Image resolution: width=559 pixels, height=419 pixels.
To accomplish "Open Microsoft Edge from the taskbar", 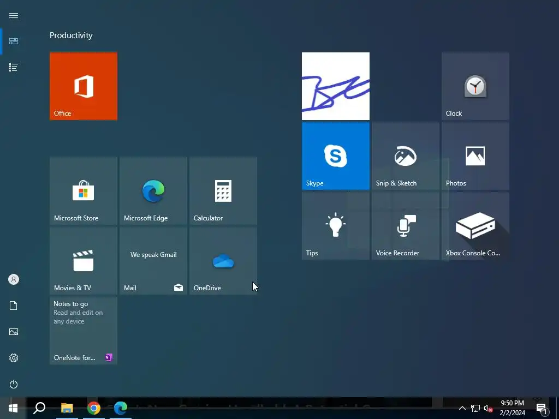I will [121, 408].
